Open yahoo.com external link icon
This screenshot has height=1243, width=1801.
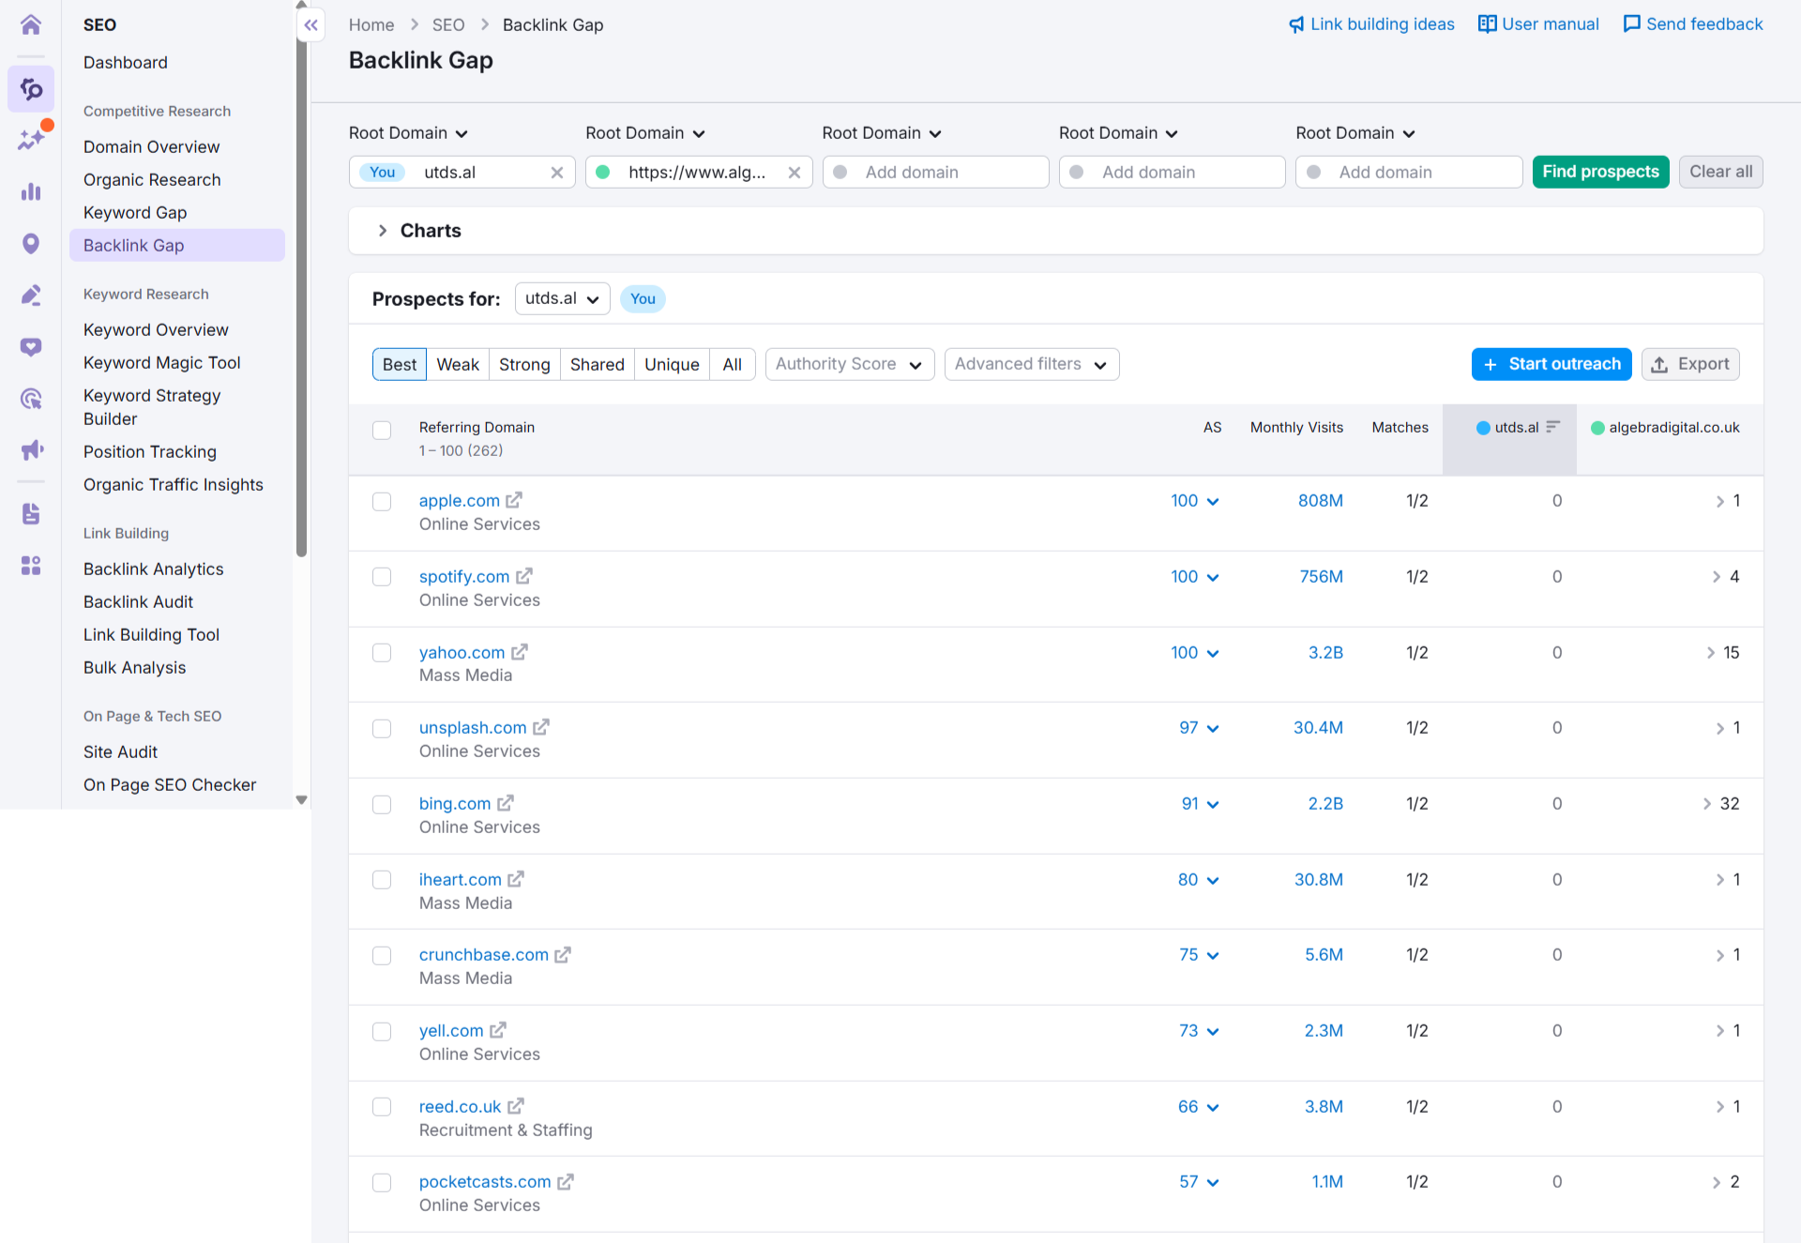click(x=520, y=652)
